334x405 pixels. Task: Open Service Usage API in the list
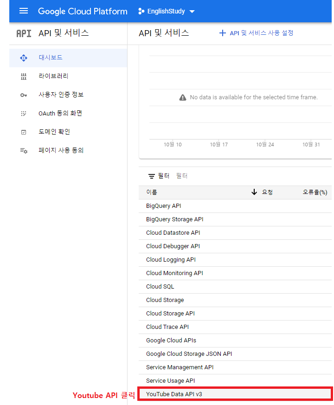235,380
